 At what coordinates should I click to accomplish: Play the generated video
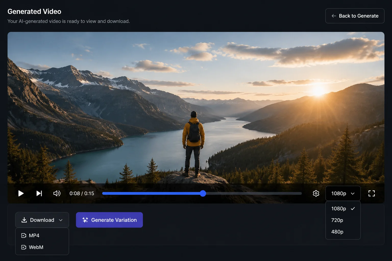21,193
